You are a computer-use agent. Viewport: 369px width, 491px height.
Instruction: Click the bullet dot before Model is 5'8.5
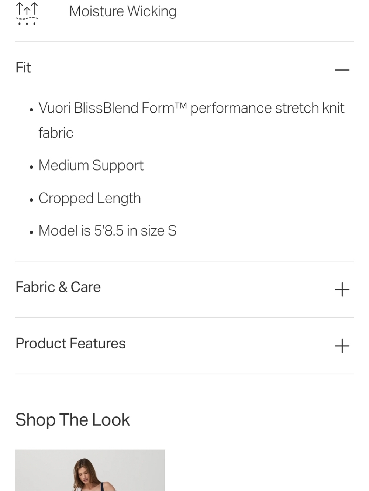click(x=31, y=233)
